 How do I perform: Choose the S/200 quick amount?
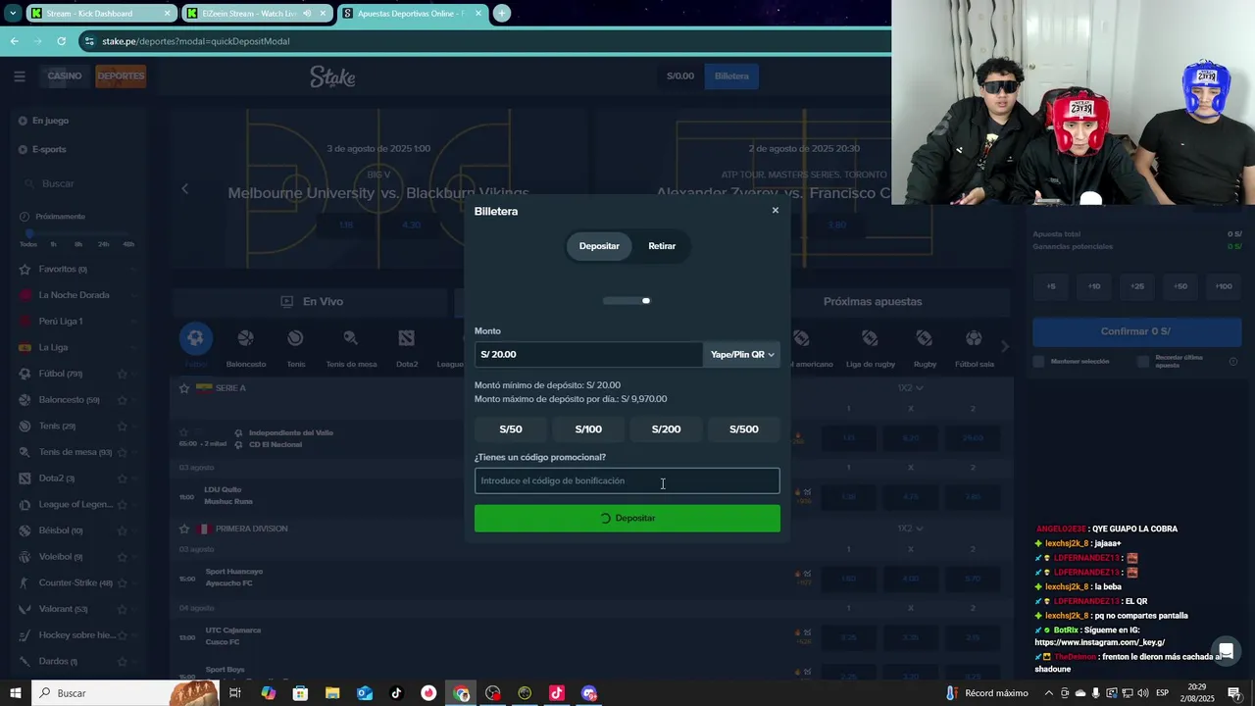666,429
